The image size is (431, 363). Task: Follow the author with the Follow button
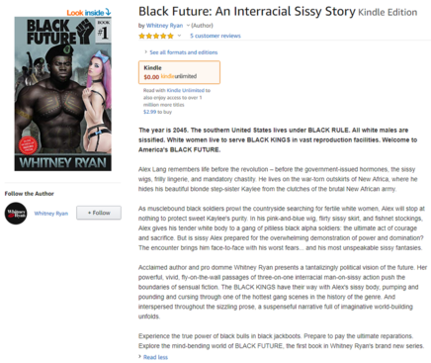[x=99, y=213]
